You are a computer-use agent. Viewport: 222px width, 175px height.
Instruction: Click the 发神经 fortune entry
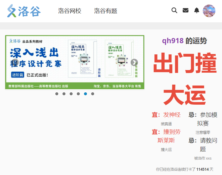coord(172,115)
